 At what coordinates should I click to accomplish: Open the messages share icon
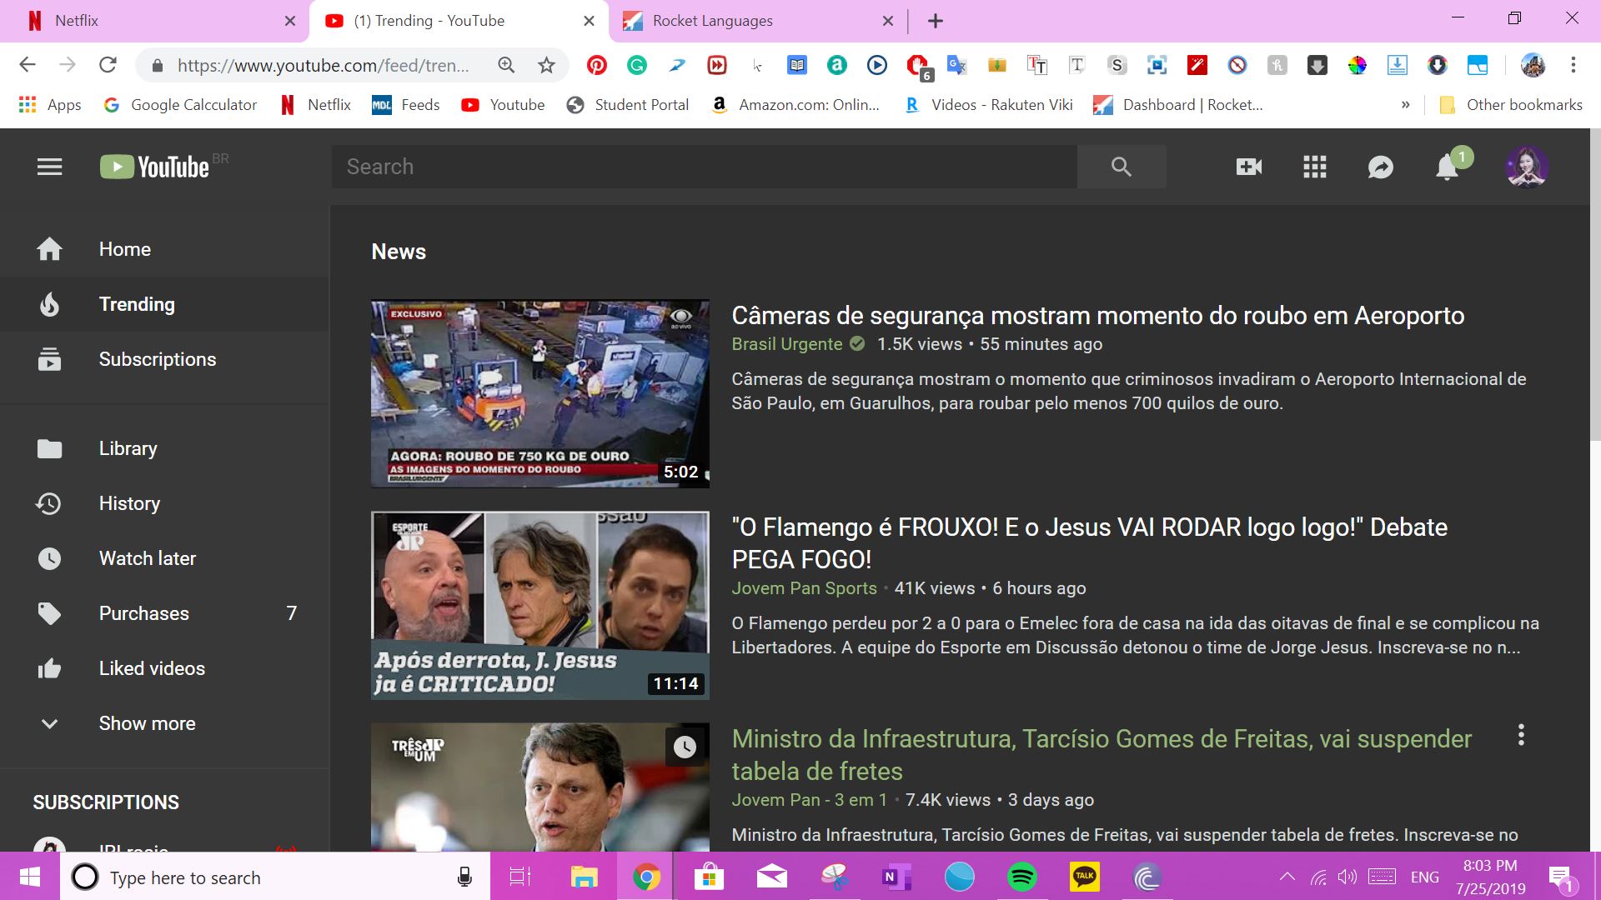coord(1380,167)
